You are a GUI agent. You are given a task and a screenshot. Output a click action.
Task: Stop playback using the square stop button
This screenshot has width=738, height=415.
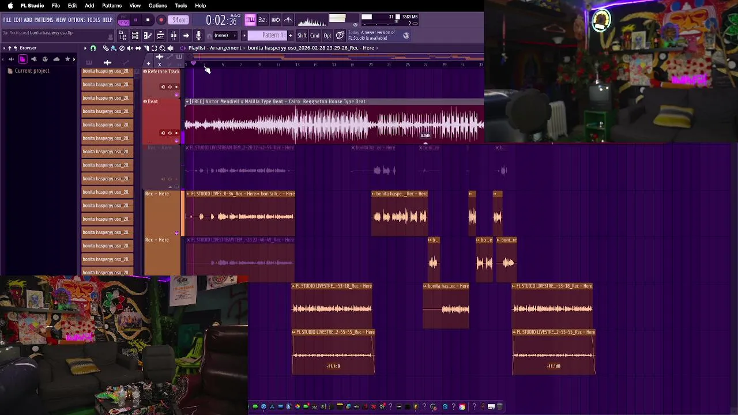(148, 20)
